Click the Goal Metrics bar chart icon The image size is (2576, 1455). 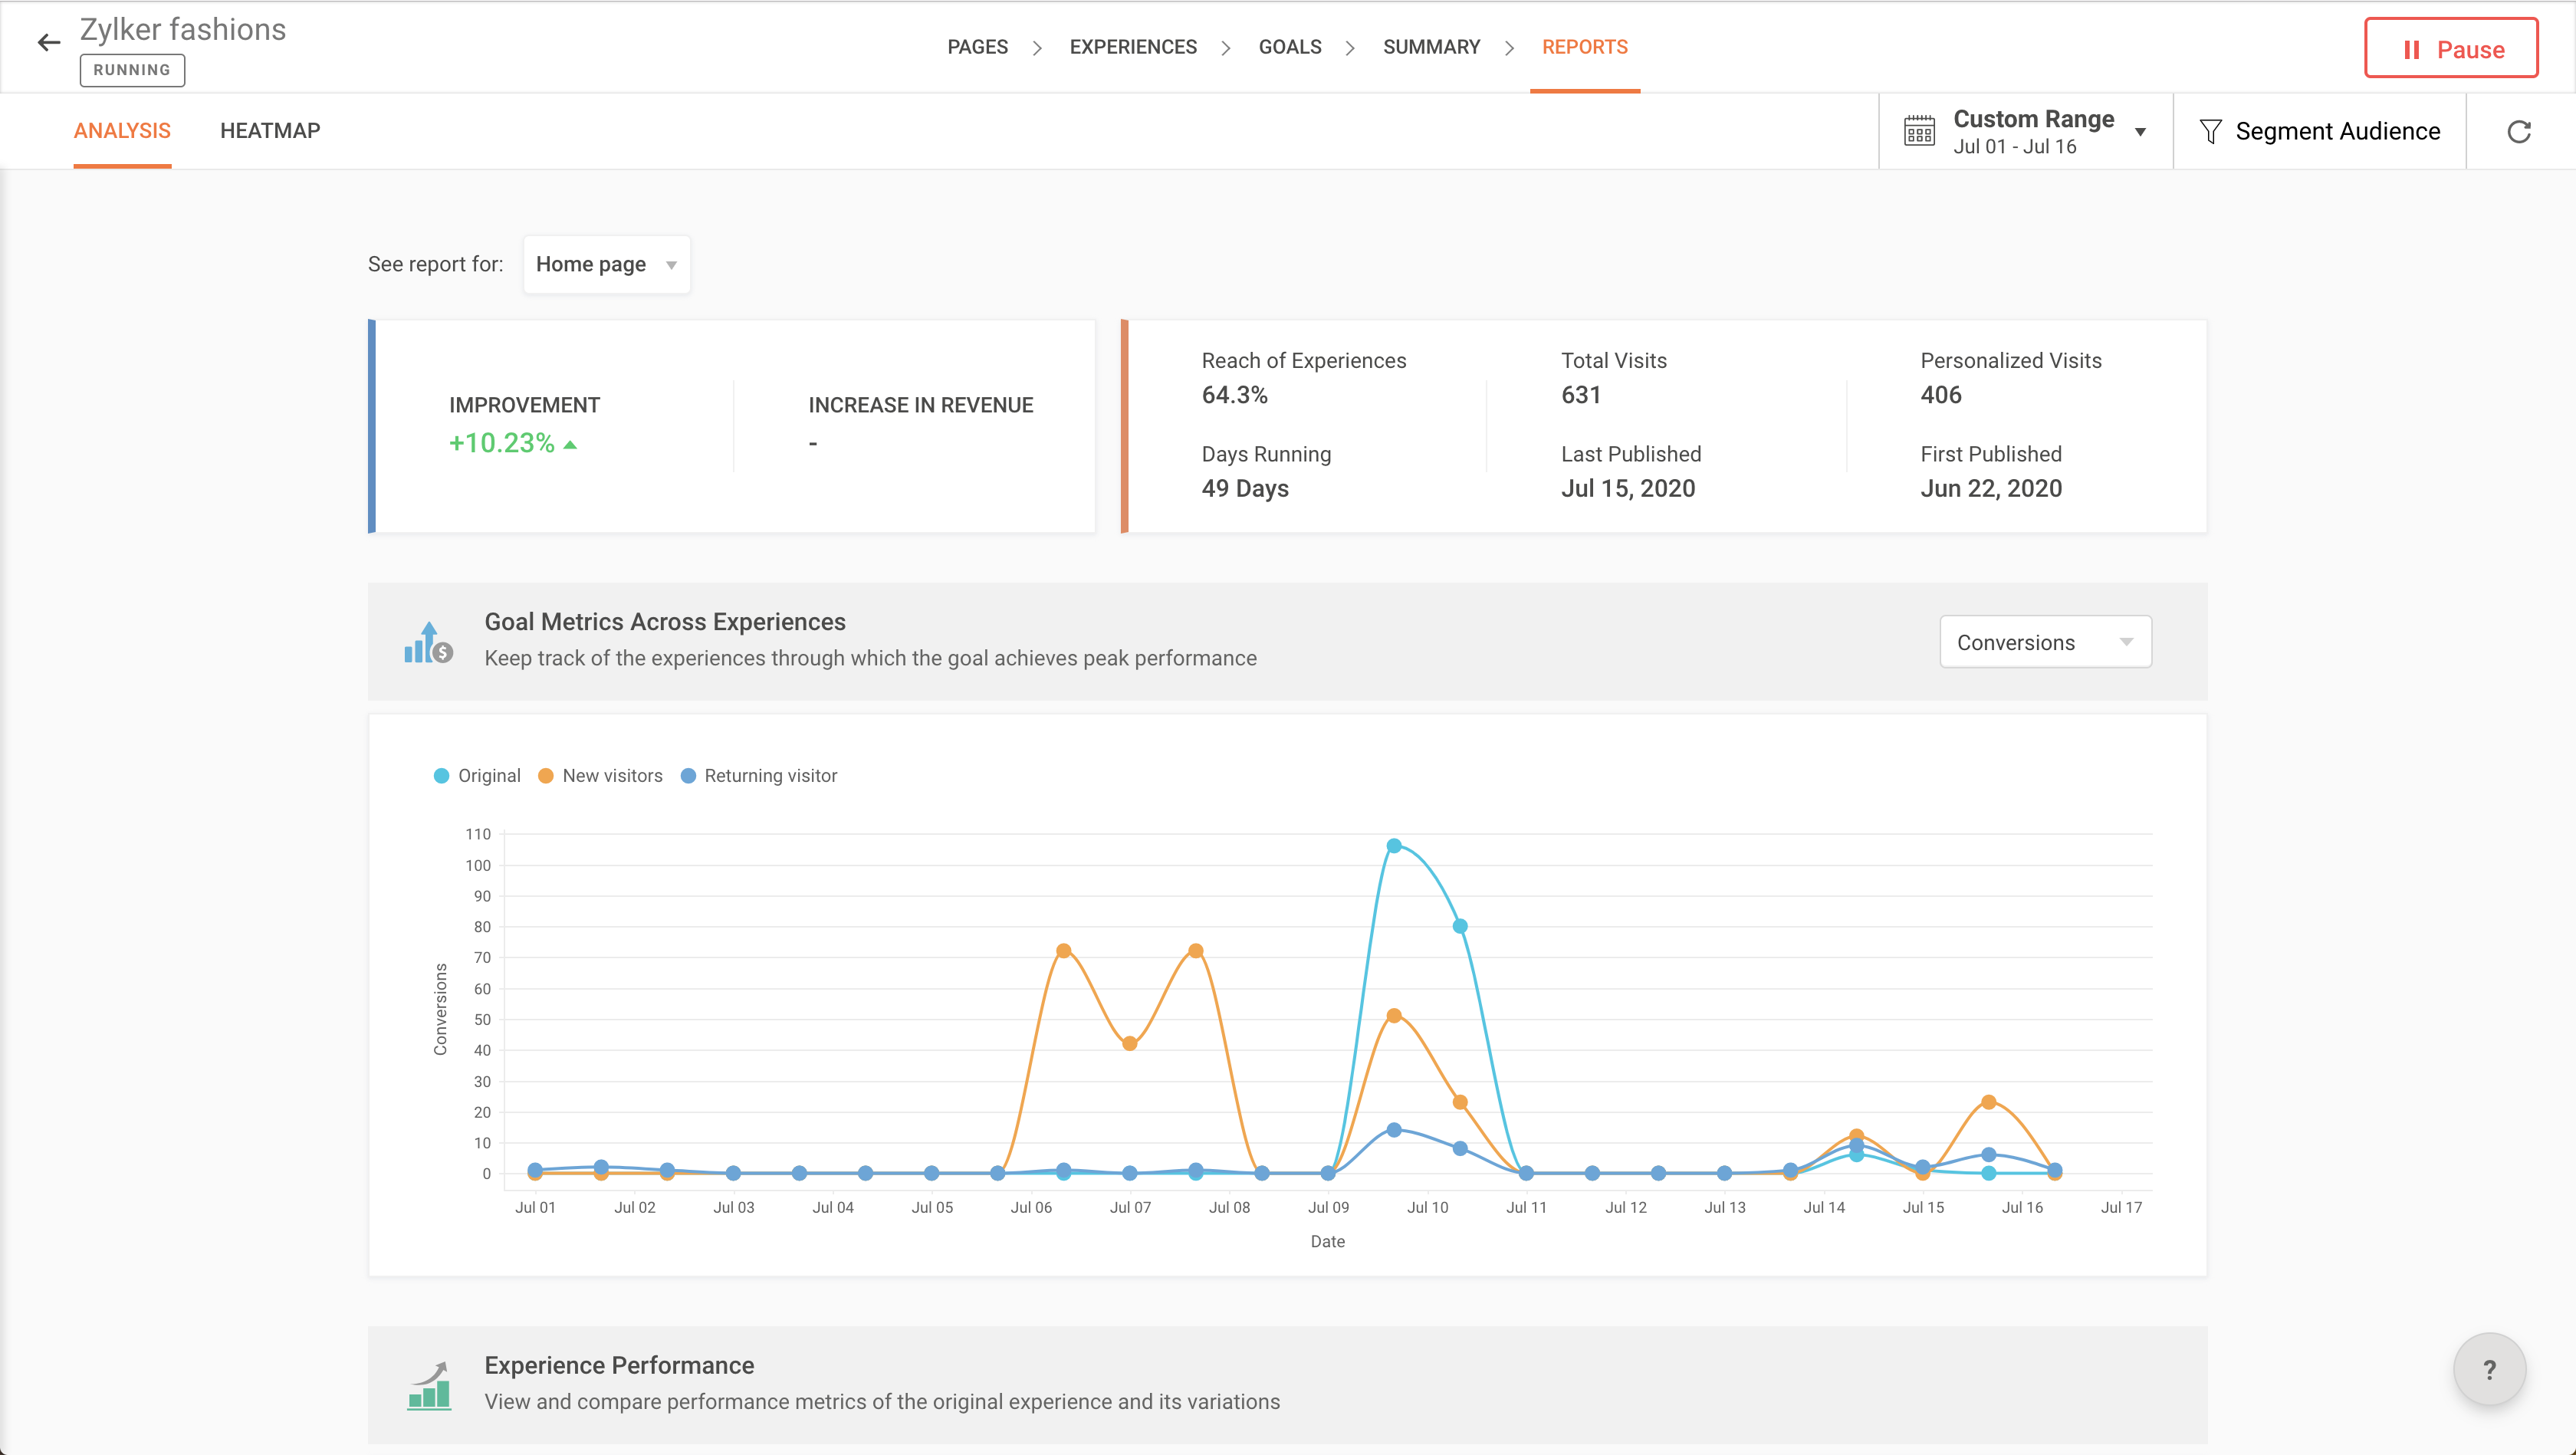click(428, 642)
